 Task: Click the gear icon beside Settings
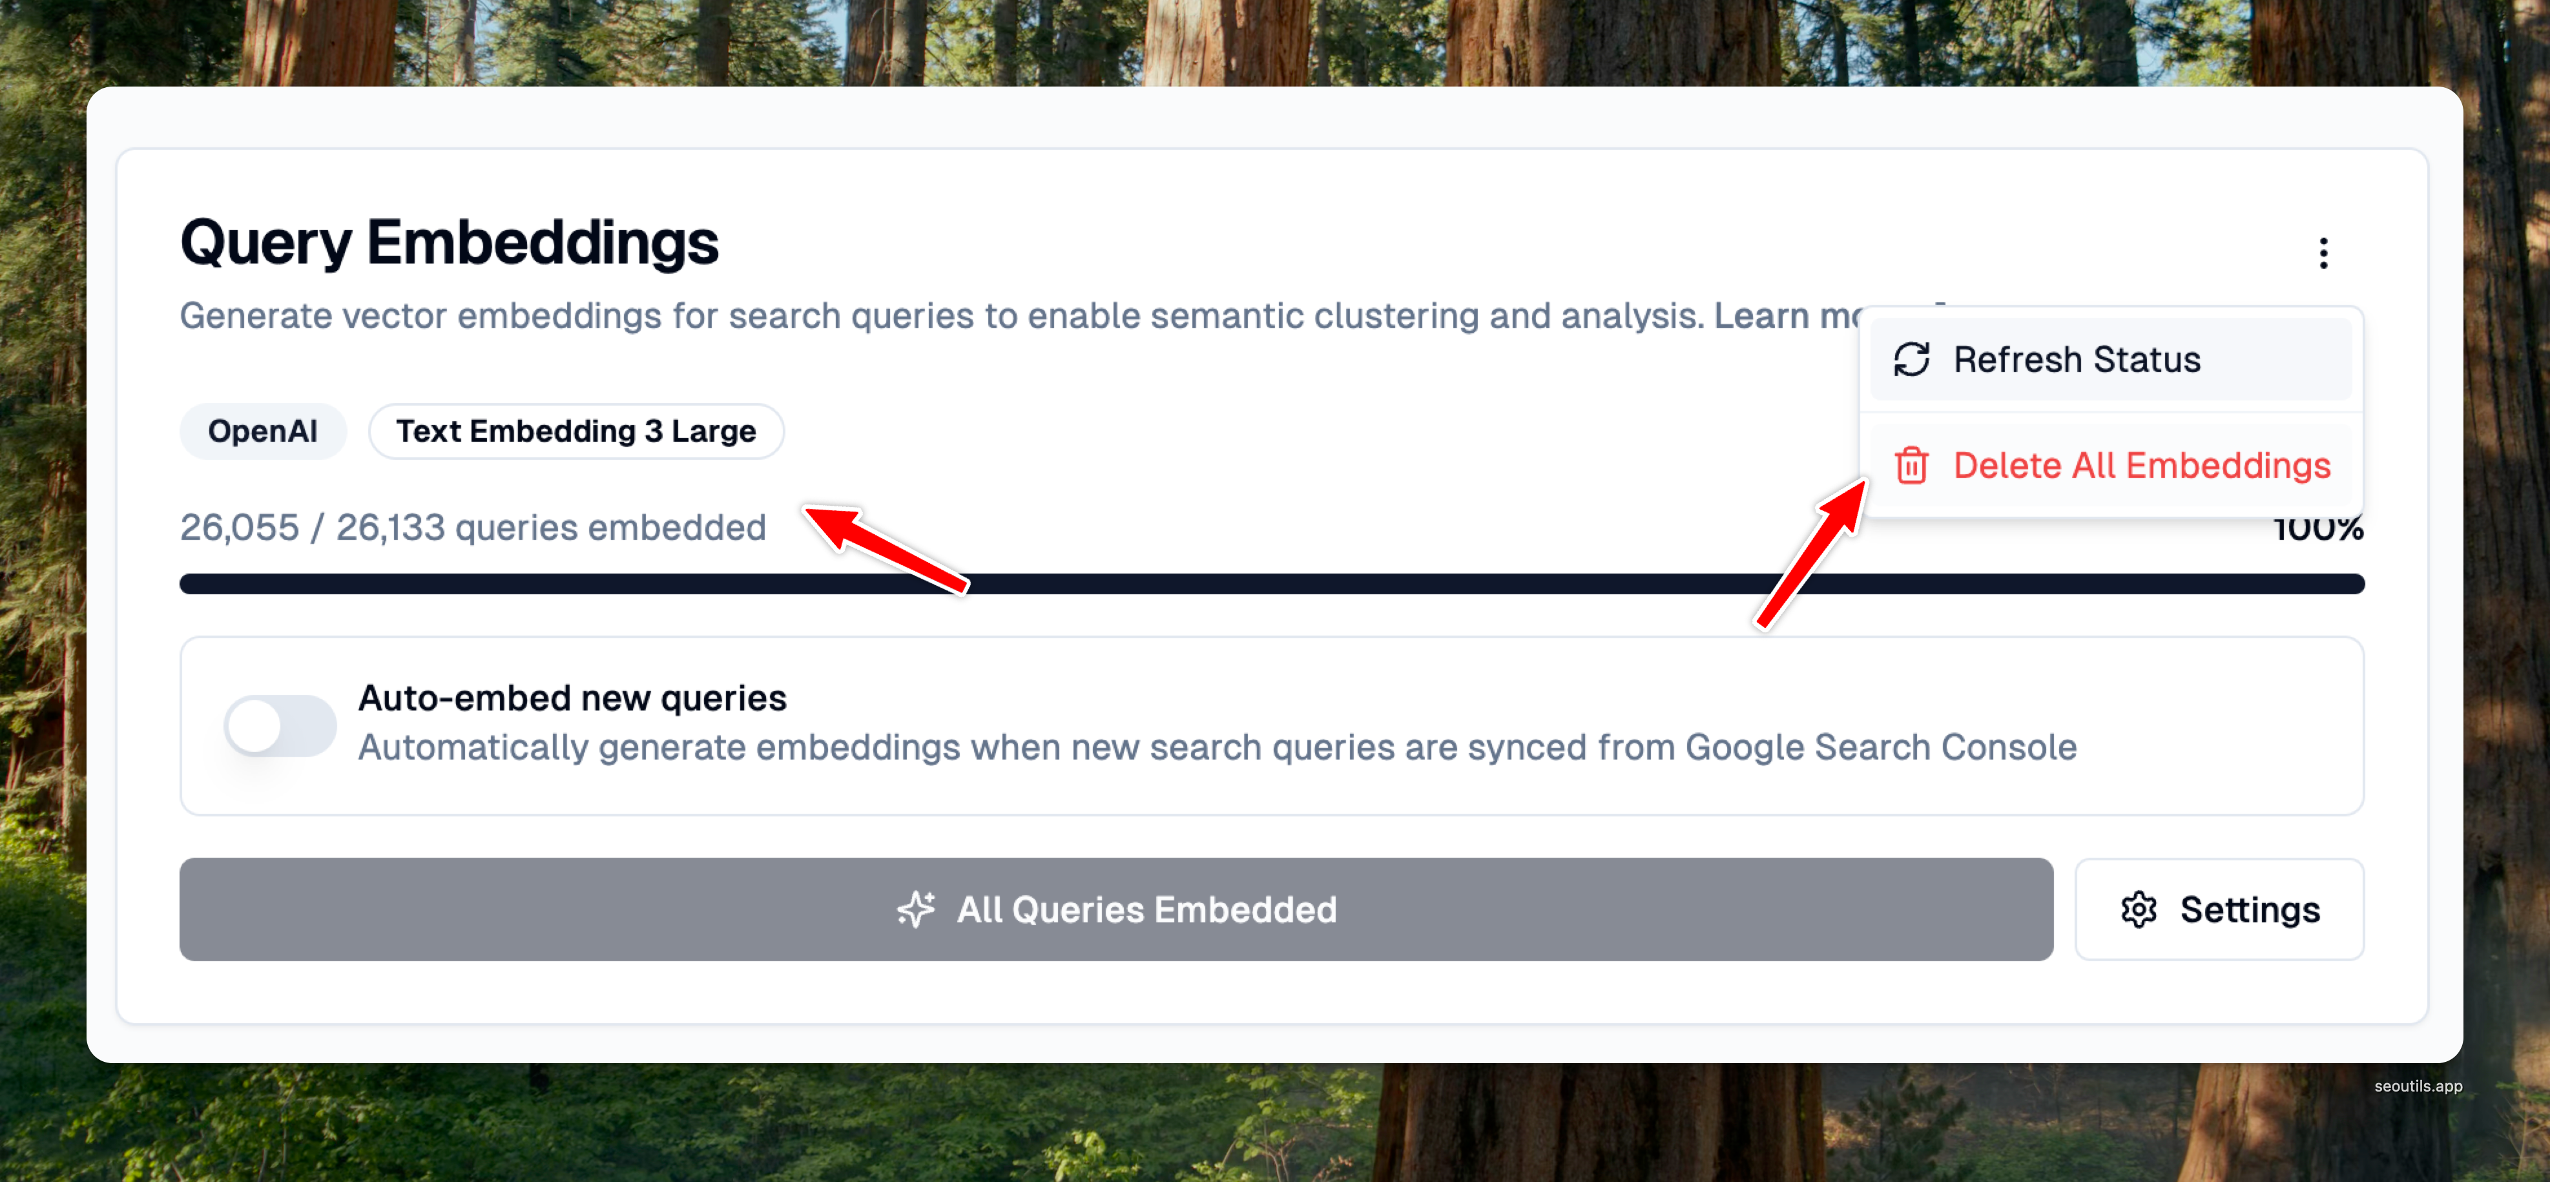pos(2138,909)
